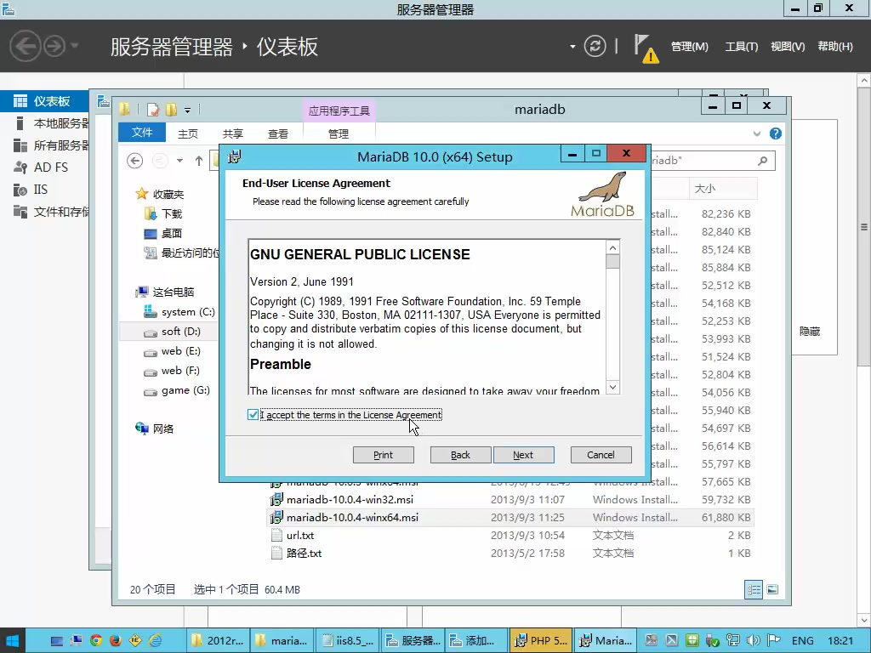Screen dimensions: 871x653
Task: Select game (G:) drive
Action: click(x=185, y=390)
